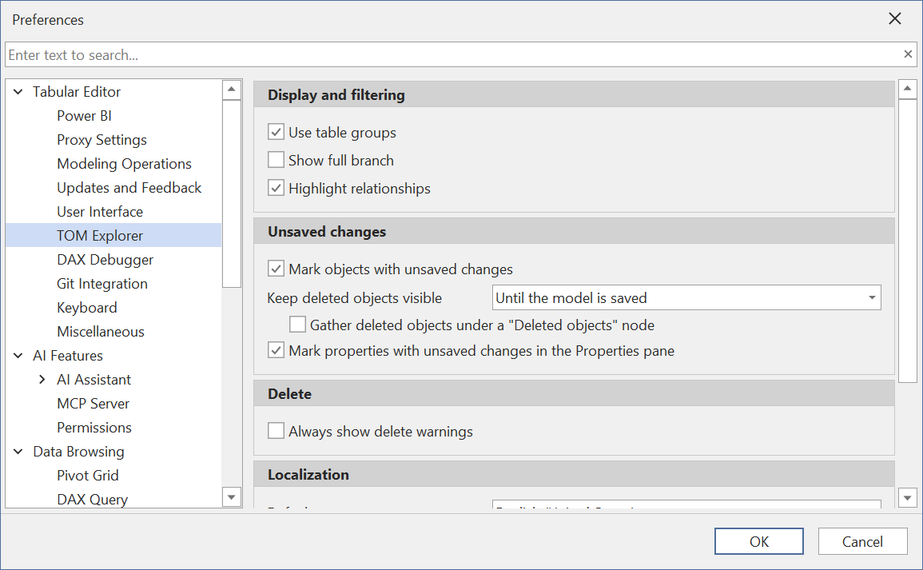Open Proxy Settings page
This screenshot has height=570, width=923.
tap(101, 140)
